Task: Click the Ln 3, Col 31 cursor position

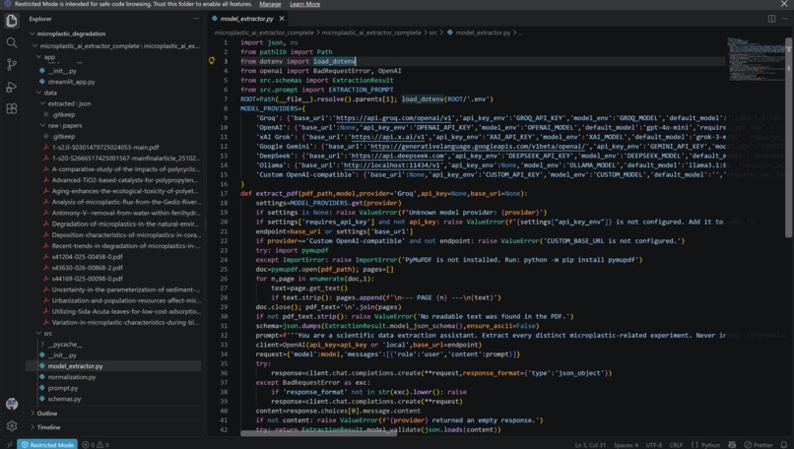Action: coord(590,445)
